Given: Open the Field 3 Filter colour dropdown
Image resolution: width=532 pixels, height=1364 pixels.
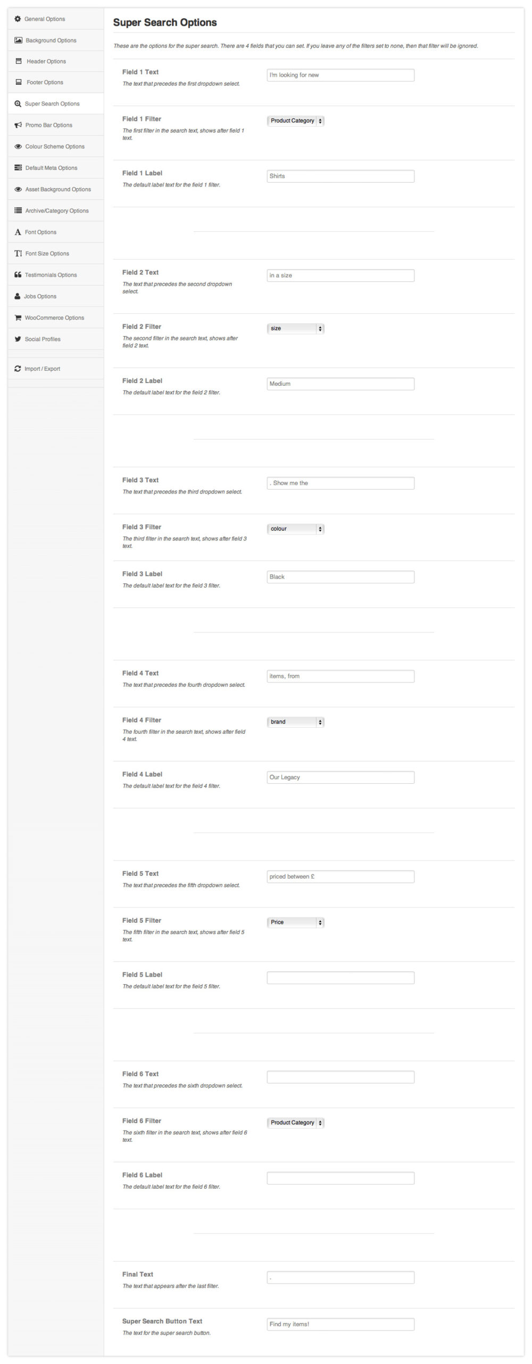Looking at the screenshot, I should pyautogui.click(x=295, y=529).
